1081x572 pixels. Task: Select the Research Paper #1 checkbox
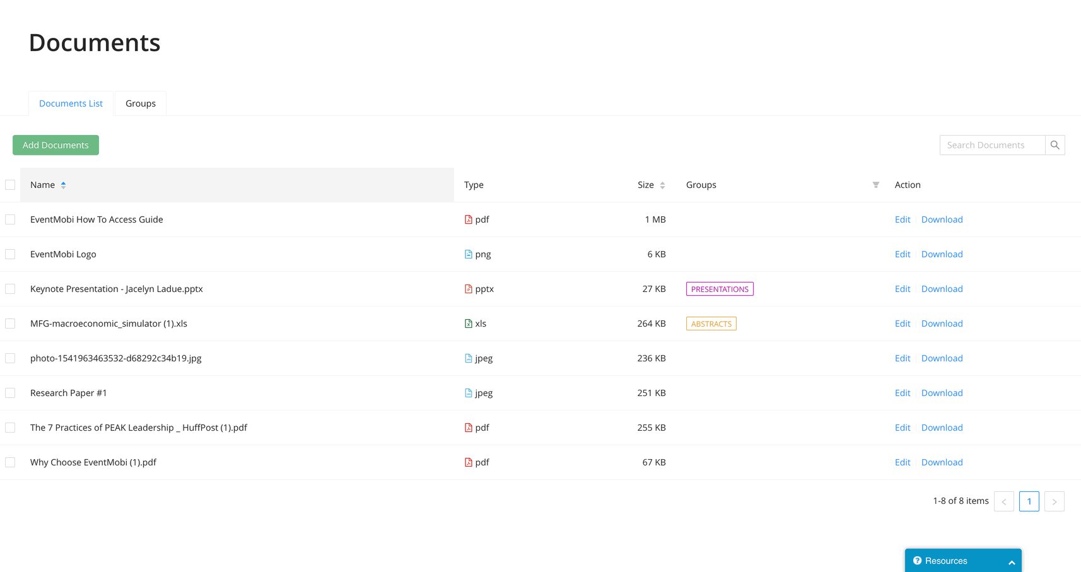(x=10, y=393)
